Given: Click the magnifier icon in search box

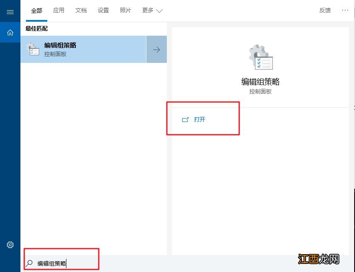Looking at the screenshot, I should point(29,263).
